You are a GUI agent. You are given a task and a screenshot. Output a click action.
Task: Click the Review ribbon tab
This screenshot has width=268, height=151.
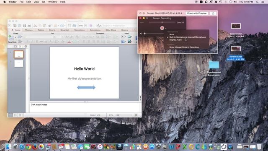tap(125, 30)
